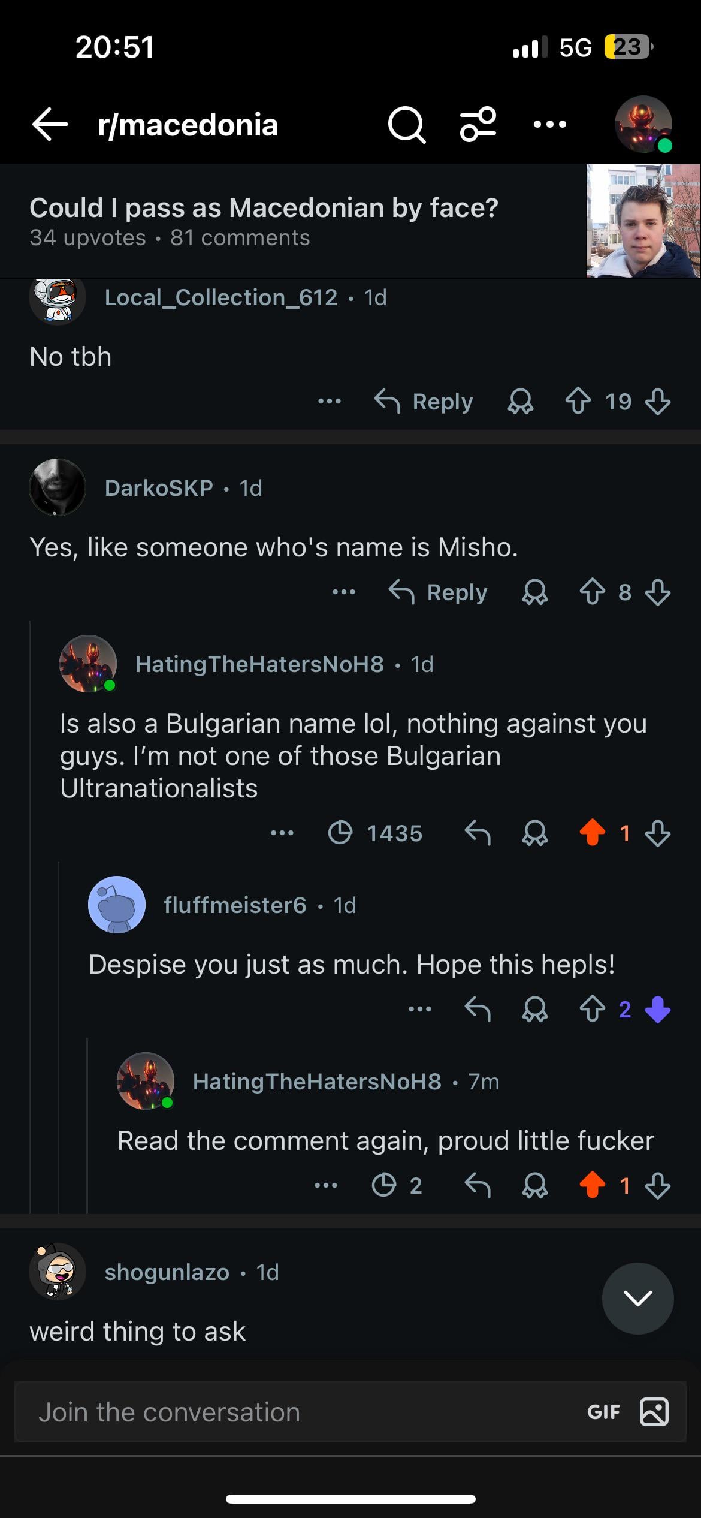Open your profile avatar in header
Image resolution: width=701 pixels, height=1518 pixels.
pyautogui.click(x=643, y=125)
